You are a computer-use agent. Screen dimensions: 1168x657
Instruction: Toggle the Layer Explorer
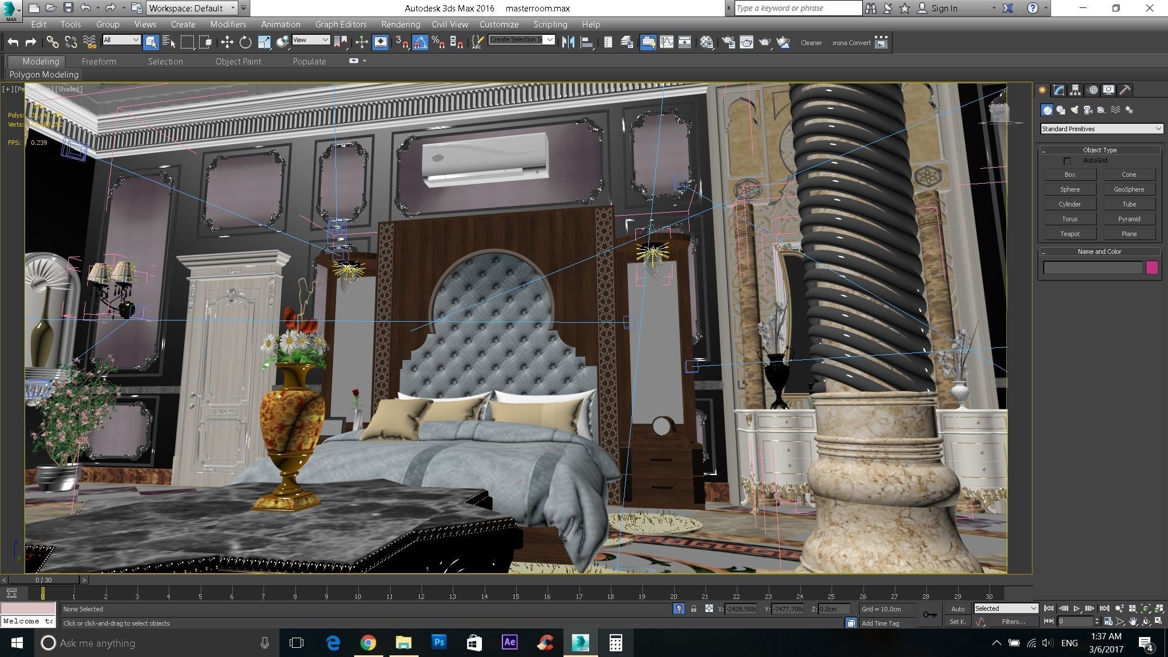click(x=627, y=42)
